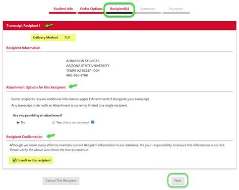Viewport: 239px width, 190px height.
Task: Click Cancel This Recipient button
Action: coord(61,180)
